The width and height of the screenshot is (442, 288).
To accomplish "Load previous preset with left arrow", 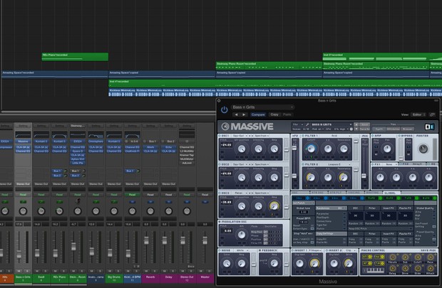I will 236,114.
